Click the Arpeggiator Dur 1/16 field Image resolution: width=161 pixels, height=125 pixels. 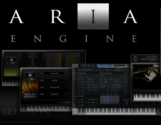94,82
